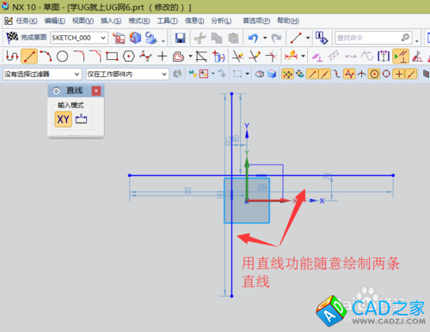Click the 完成草图 finish sketch button

coord(27,38)
